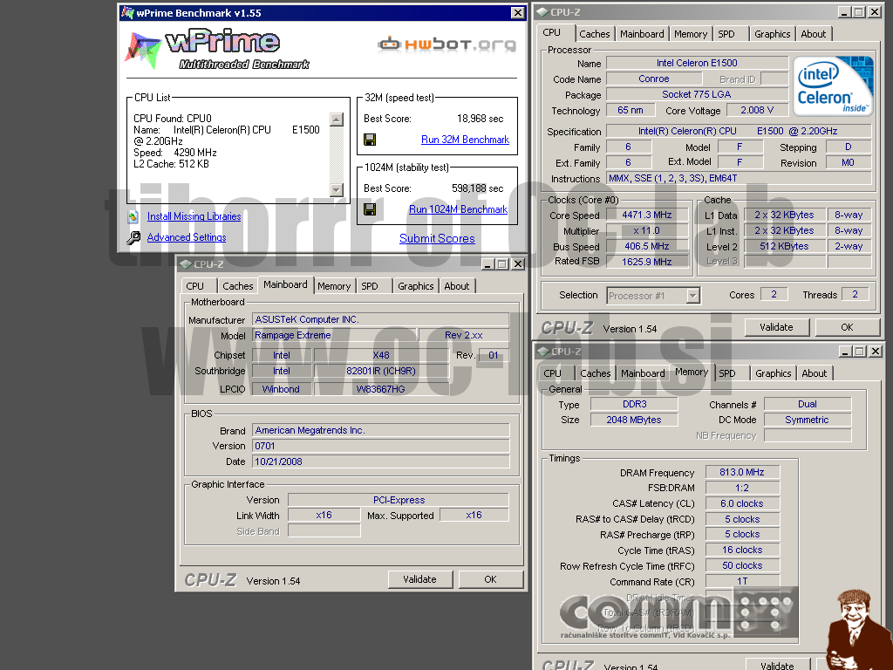893x670 pixels.
Task: Open Graphics tab in the CPU-Z Mainboard window
Action: [416, 286]
